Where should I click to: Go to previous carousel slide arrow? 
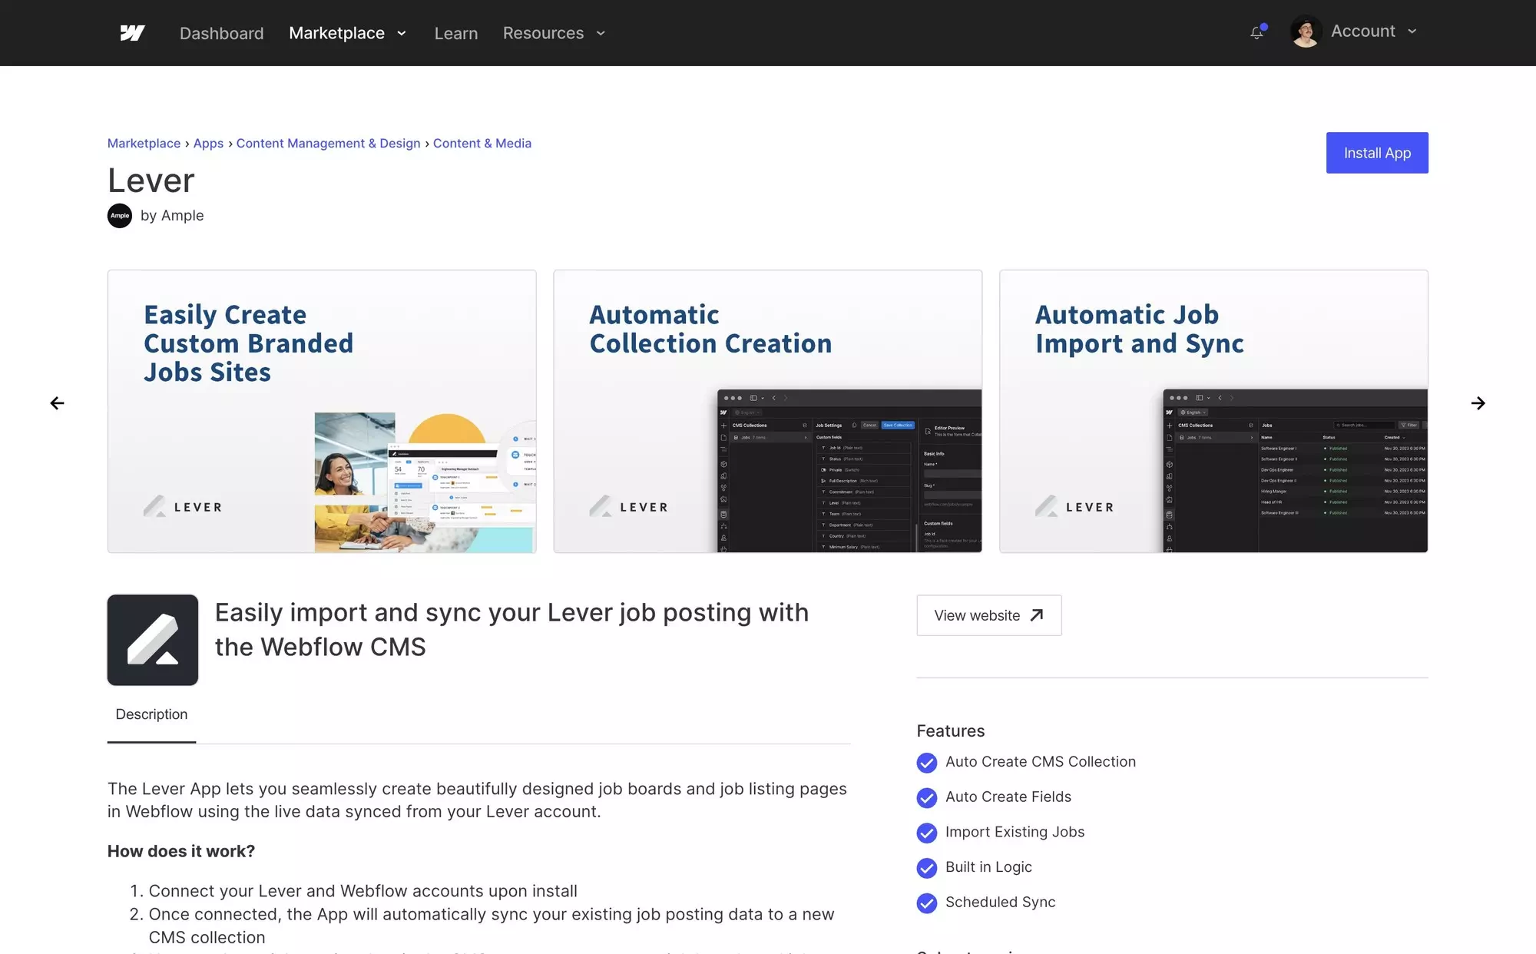click(58, 403)
